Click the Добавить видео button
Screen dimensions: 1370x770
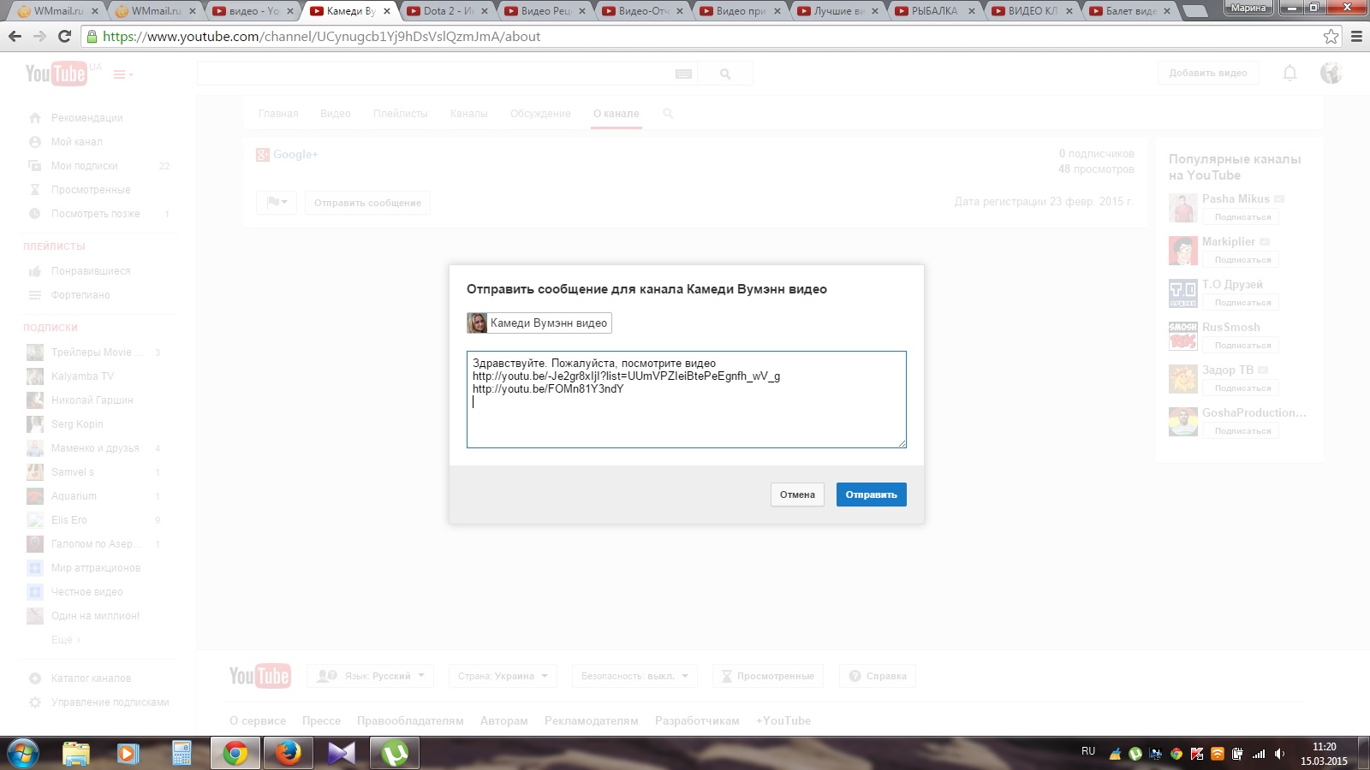1208,74
